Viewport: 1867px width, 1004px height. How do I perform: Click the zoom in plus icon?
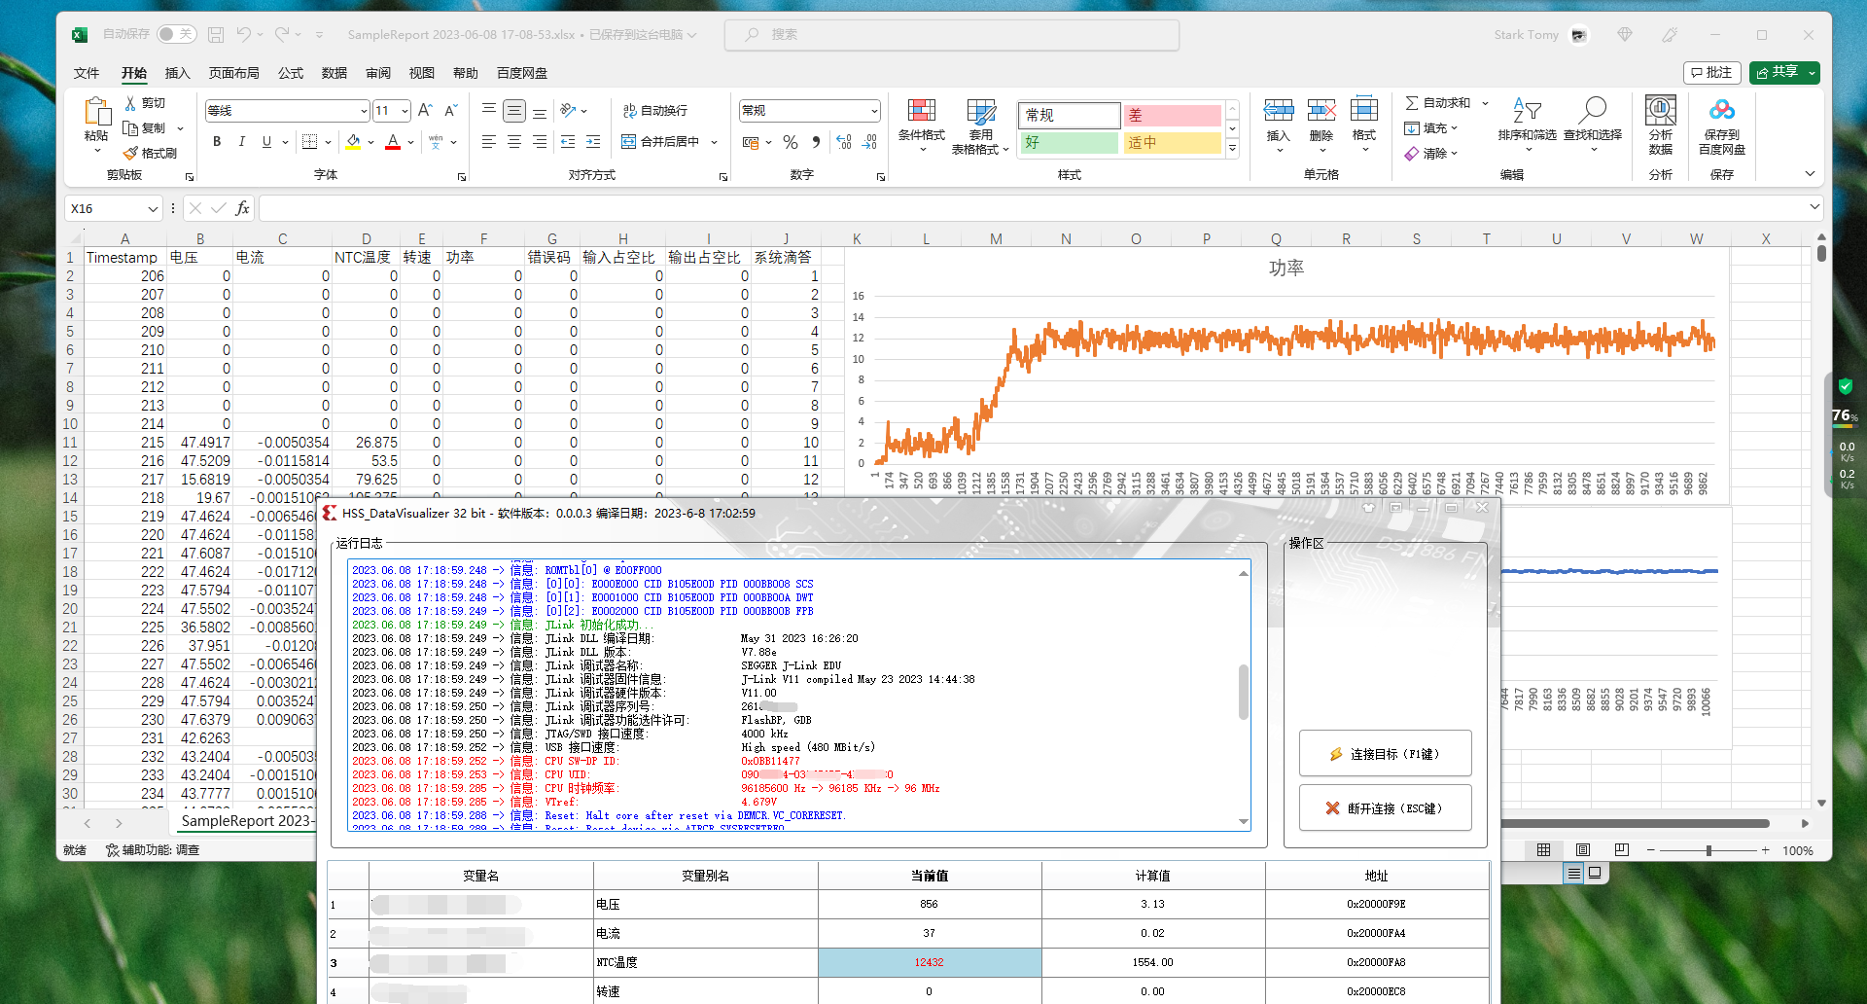pyautogui.click(x=1766, y=850)
